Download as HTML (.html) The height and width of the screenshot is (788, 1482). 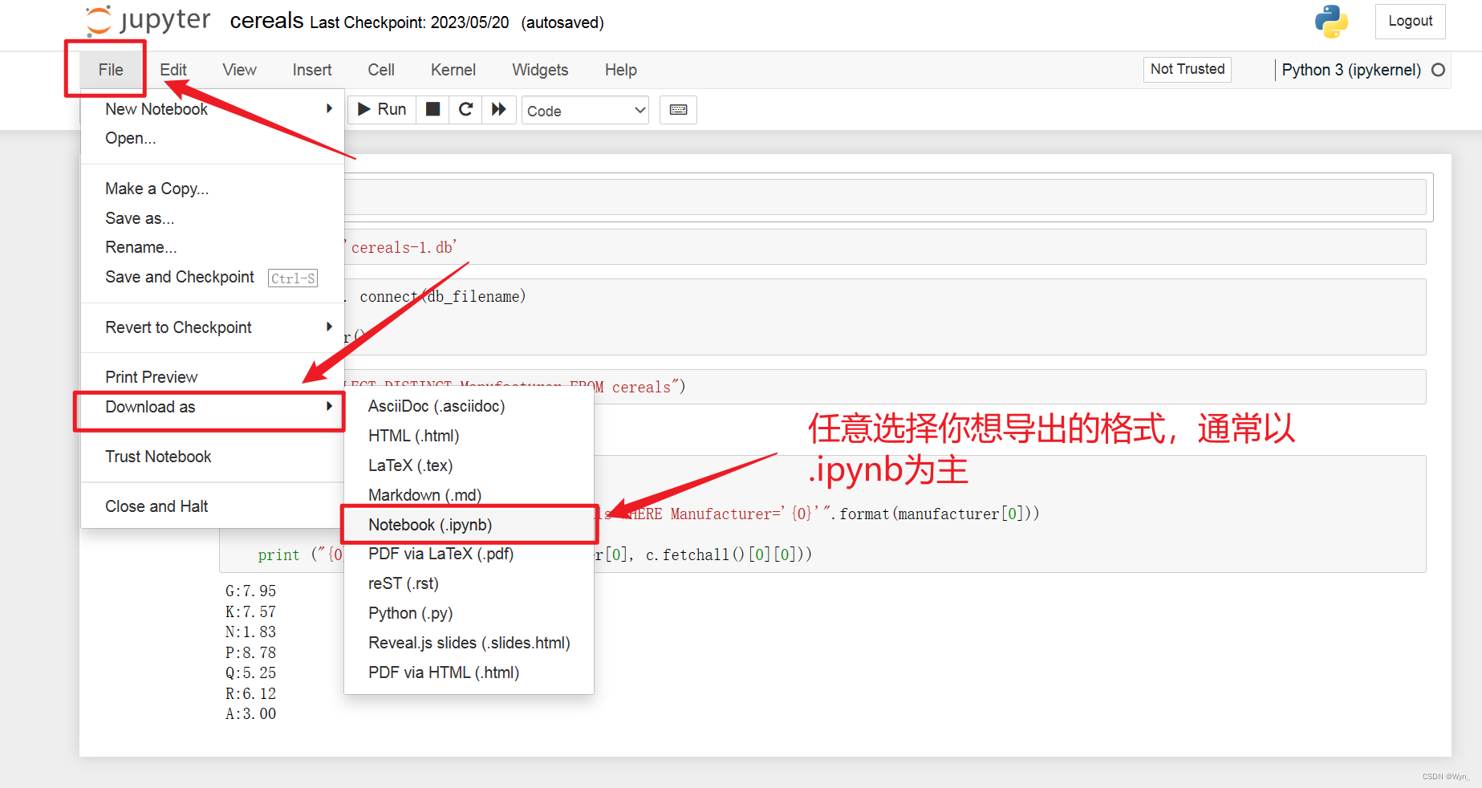[x=469, y=436]
